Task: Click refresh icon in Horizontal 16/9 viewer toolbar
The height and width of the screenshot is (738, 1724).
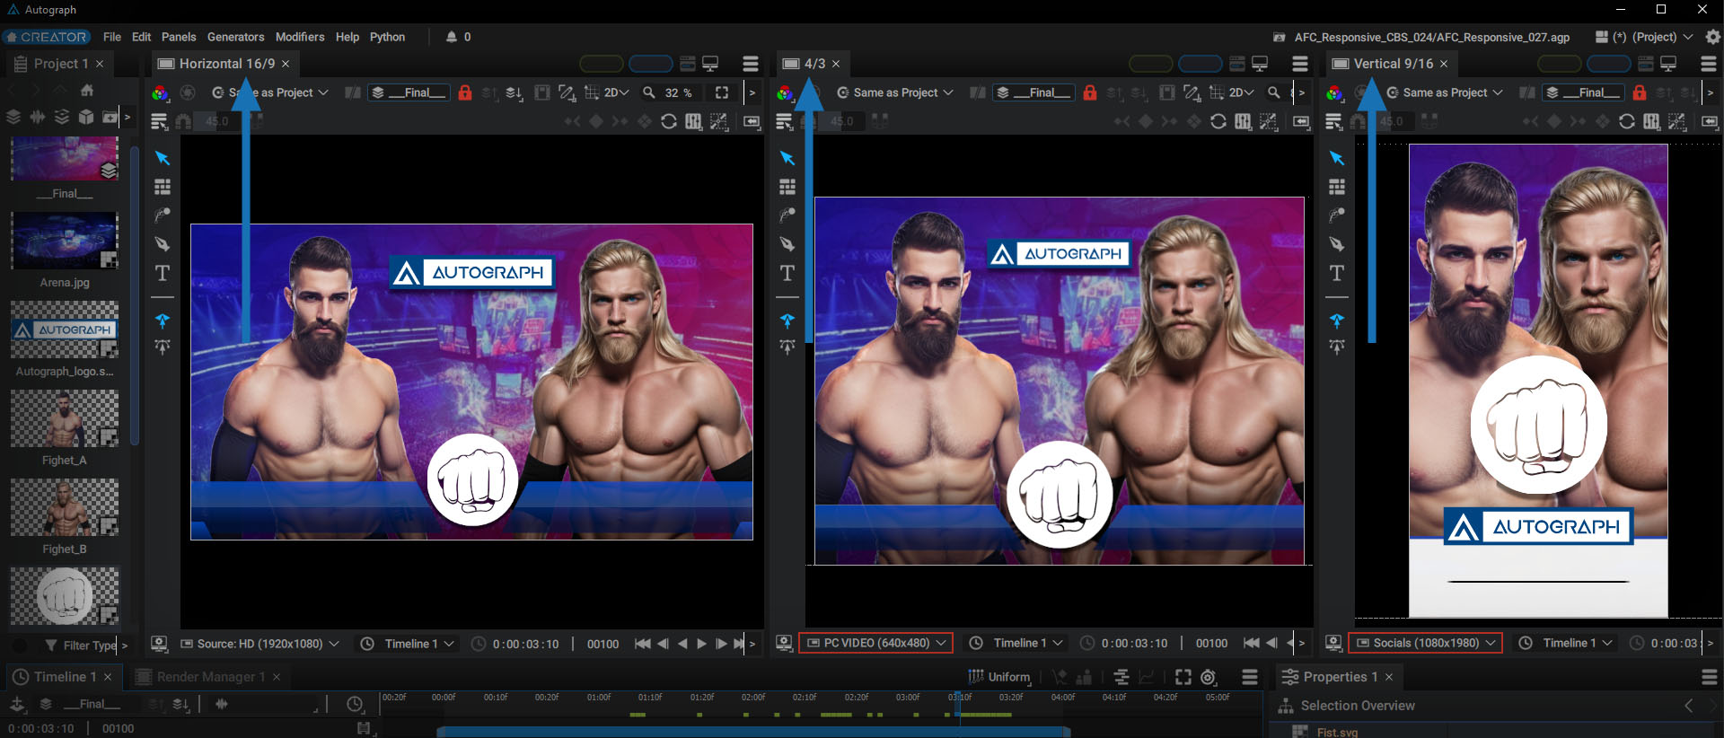Action: point(669,121)
